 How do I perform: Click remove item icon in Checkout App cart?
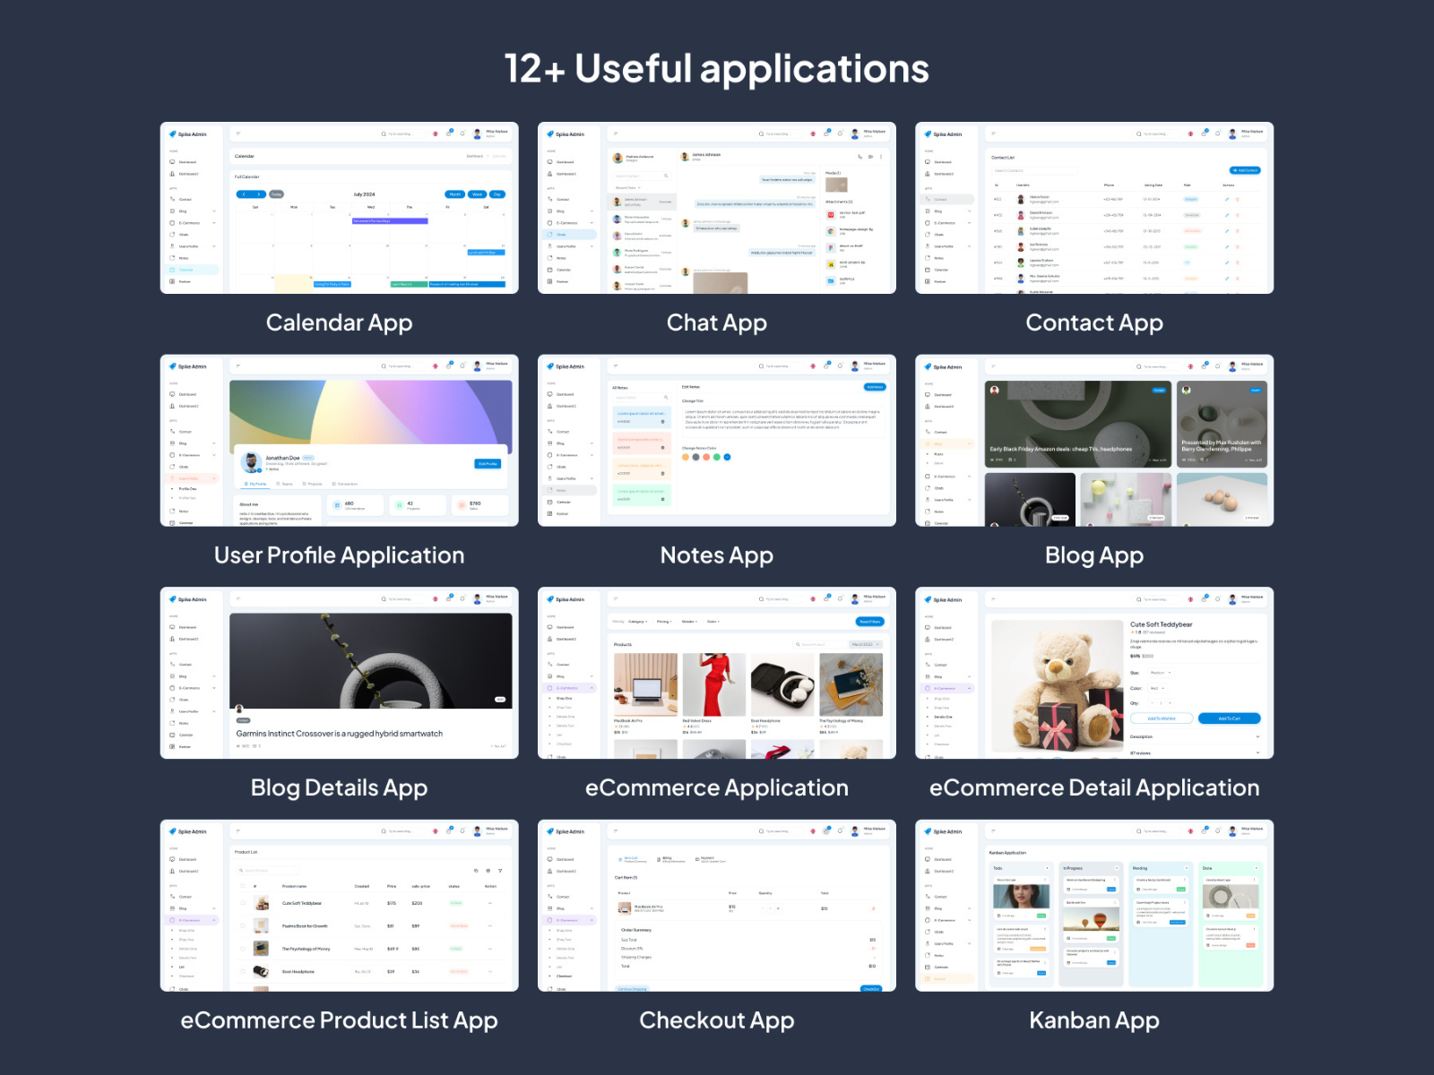[x=874, y=908]
